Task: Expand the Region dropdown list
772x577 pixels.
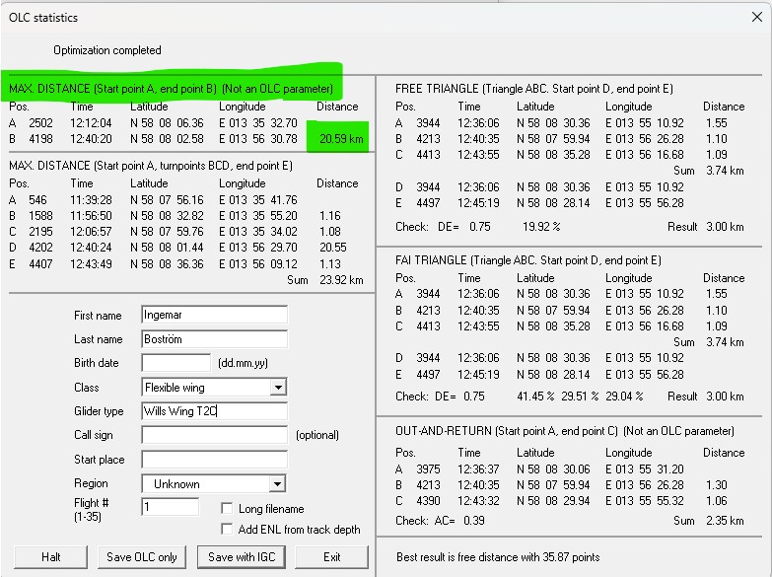Action: tap(278, 484)
